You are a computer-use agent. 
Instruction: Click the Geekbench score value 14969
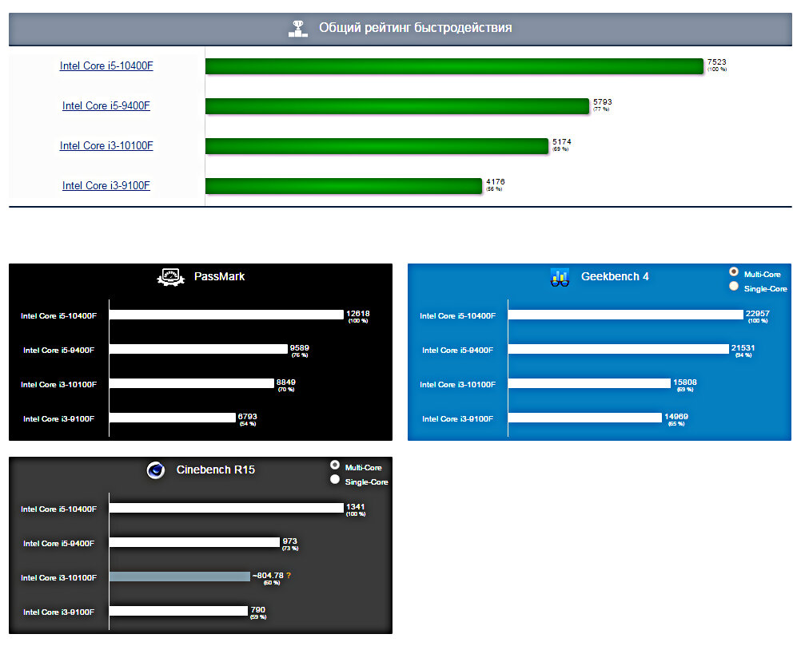click(675, 416)
